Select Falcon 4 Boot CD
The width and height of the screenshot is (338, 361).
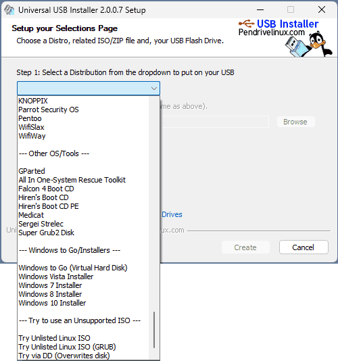click(x=46, y=189)
